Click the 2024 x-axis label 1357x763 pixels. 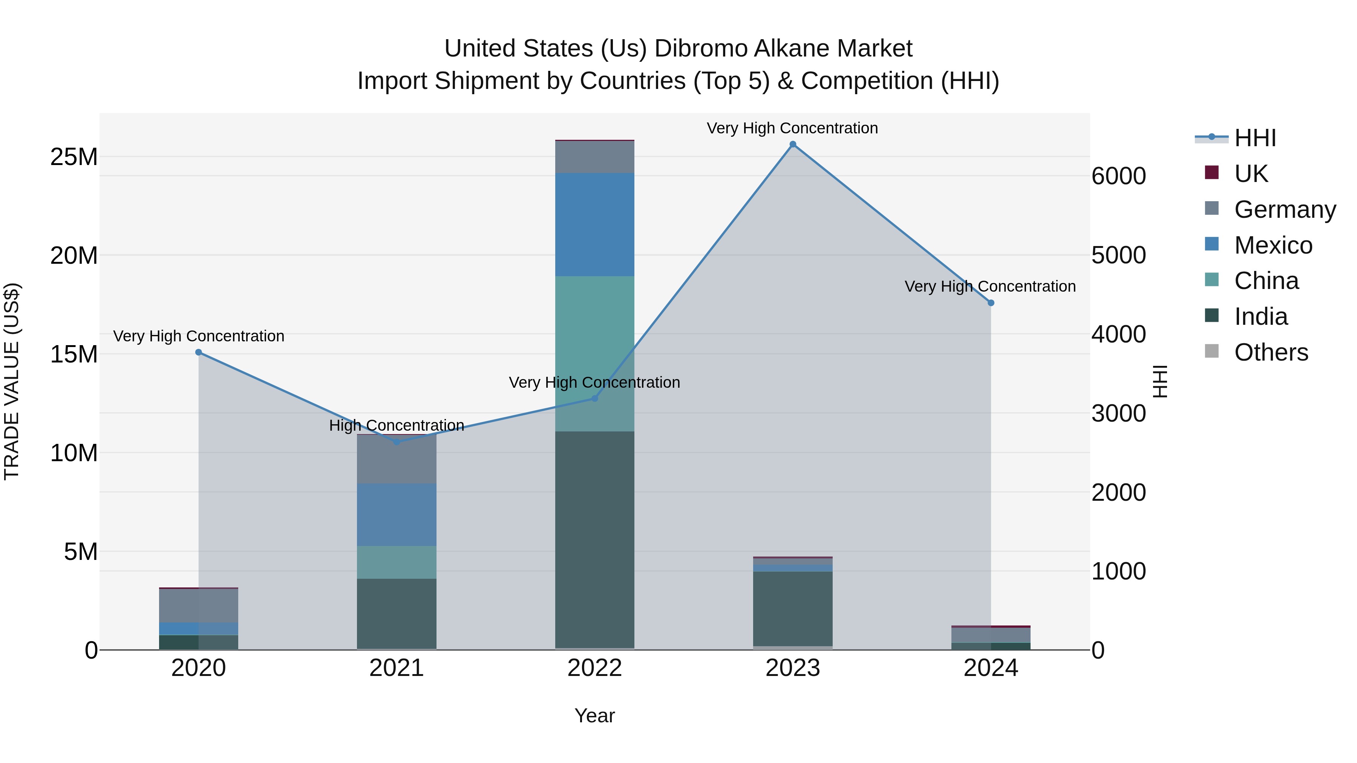pos(991,668)
